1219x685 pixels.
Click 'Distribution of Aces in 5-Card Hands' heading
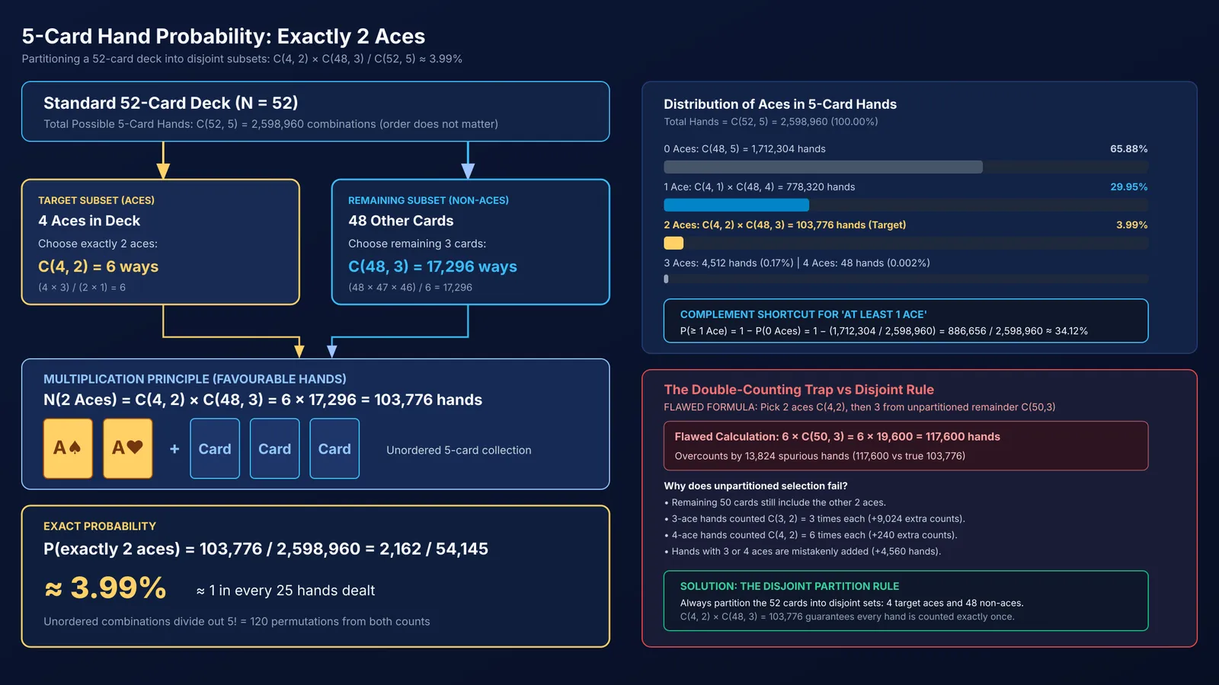pyautogui.click(x=780, y=104)
